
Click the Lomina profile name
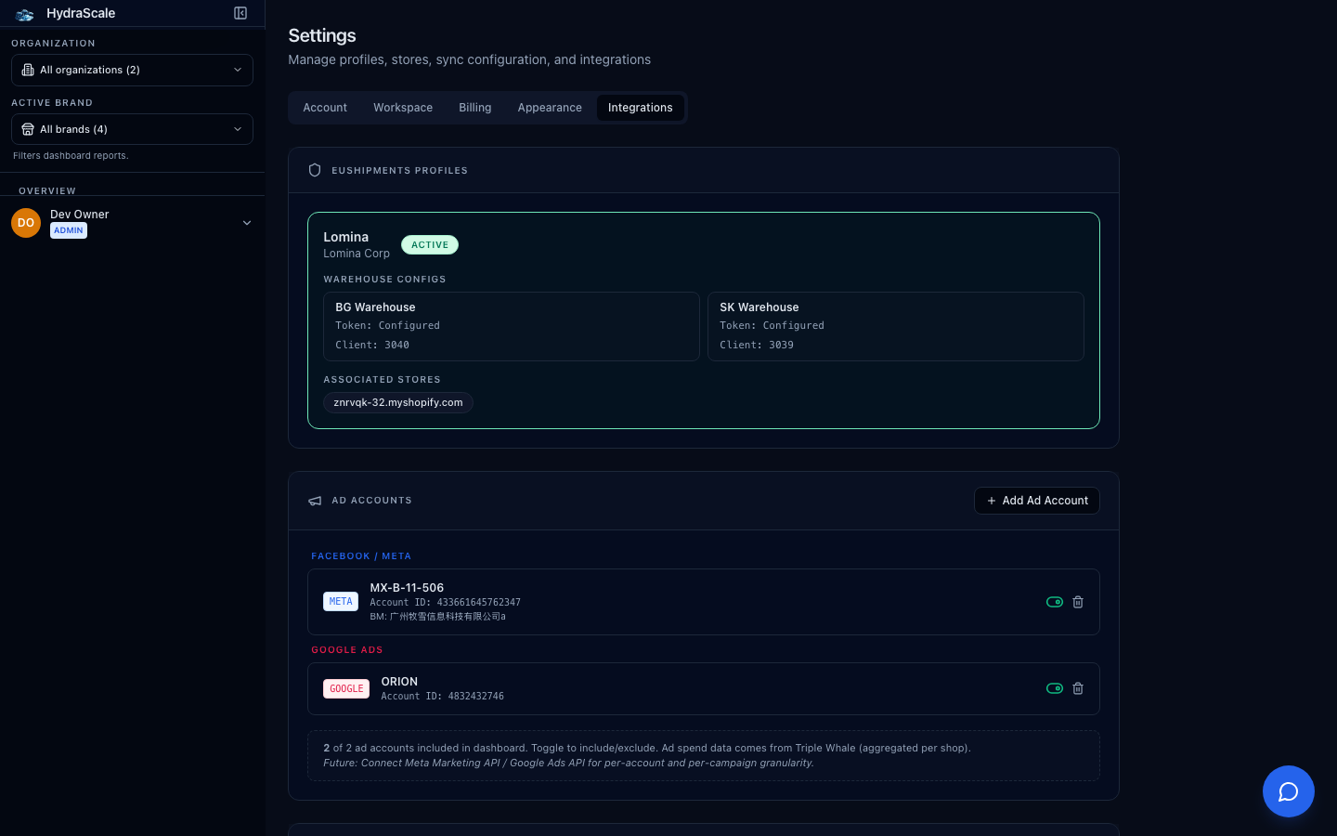(346, 237)
